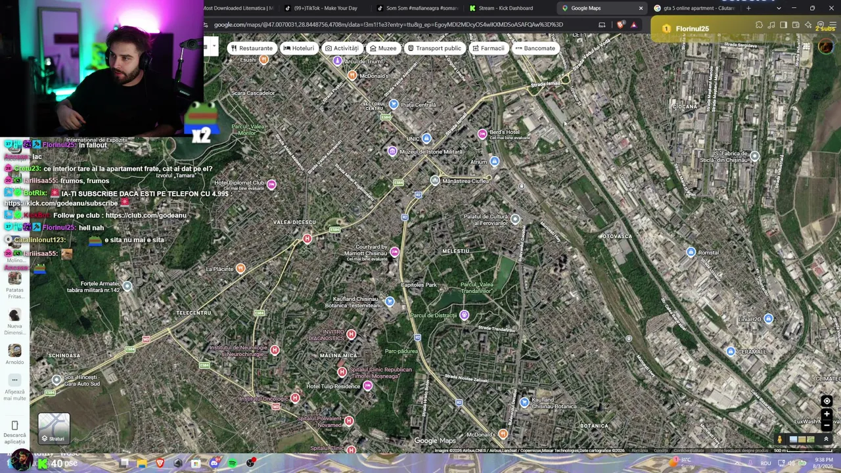
Task: Select the Linia H2O marker
Action: coord(768,319)
